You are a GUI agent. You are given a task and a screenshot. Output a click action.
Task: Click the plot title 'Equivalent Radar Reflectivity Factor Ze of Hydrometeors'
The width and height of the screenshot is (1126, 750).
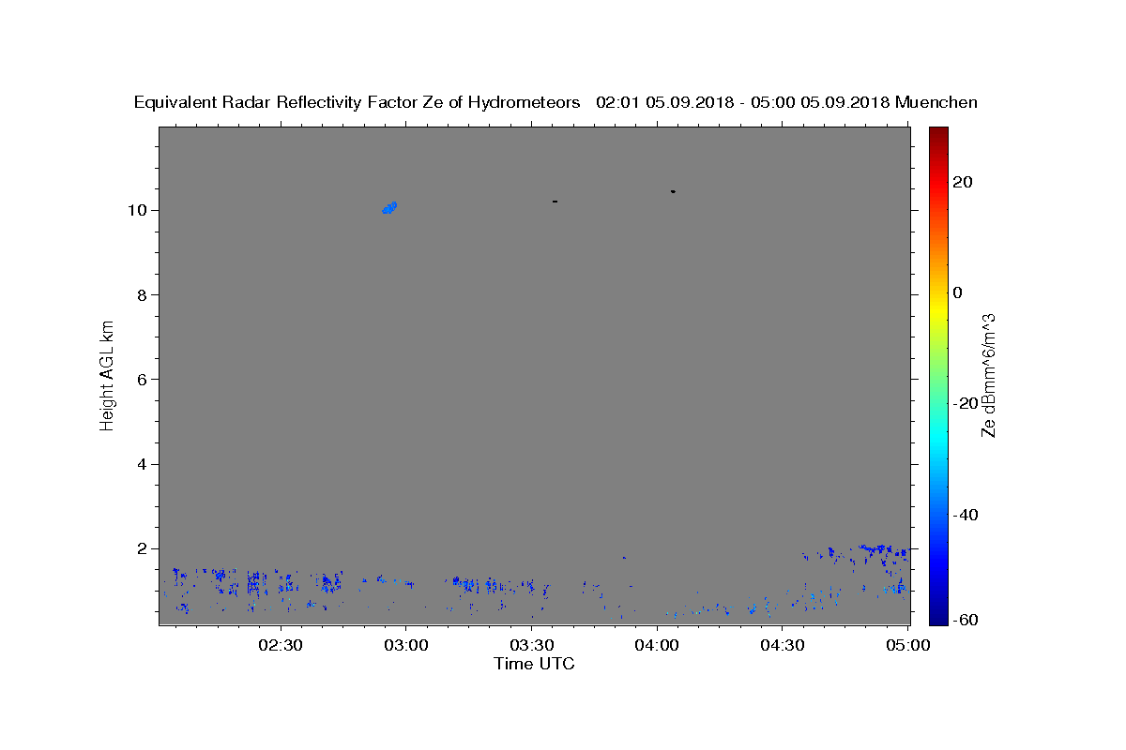coord(357,103)
